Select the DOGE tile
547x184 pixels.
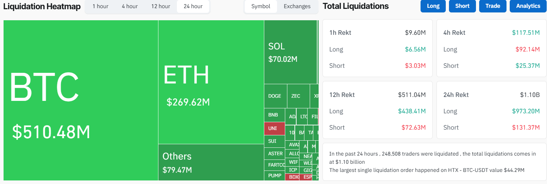(275, 96)
